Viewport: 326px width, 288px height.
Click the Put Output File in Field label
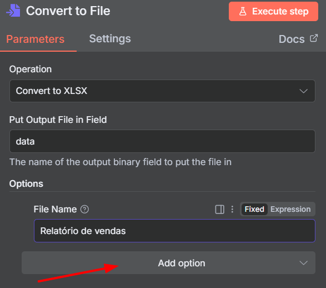coord(58,120)
